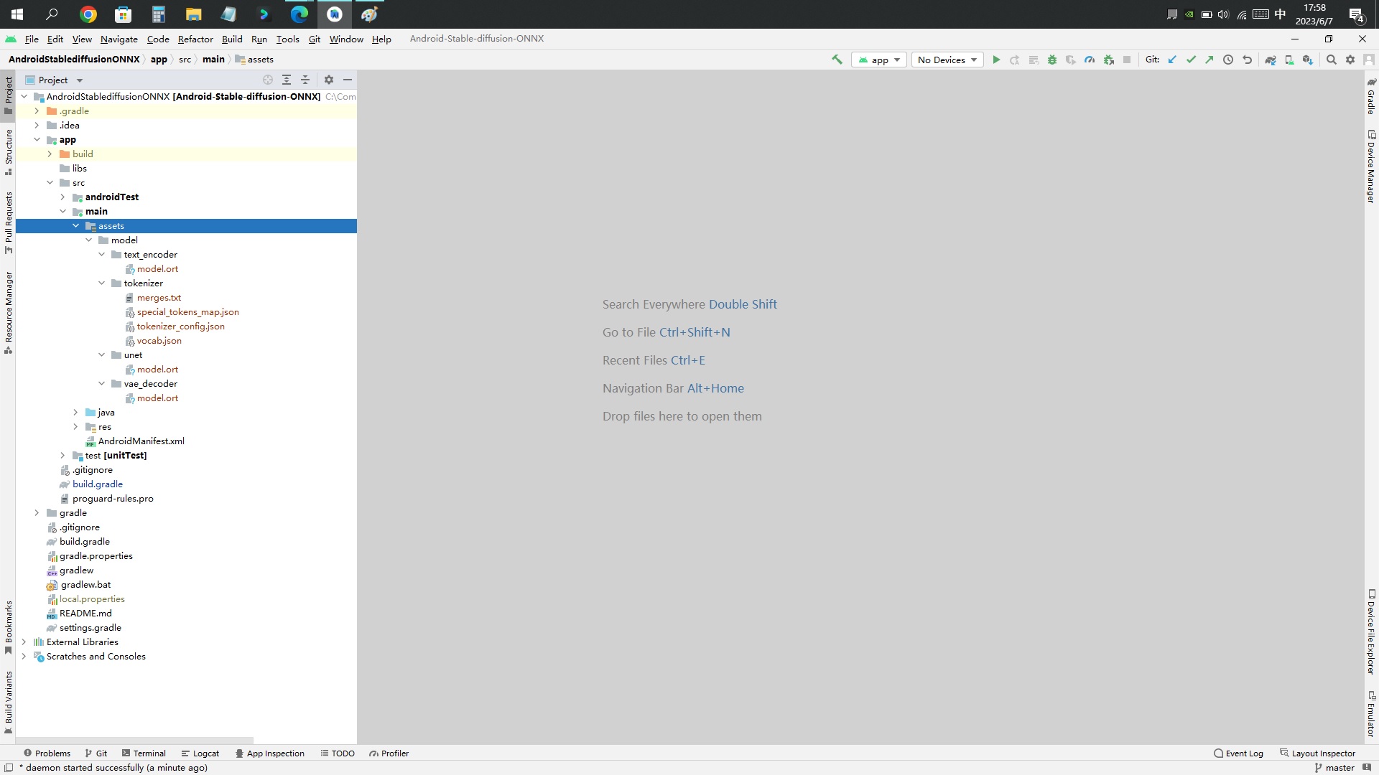Click the Git update project arrow
1379x775 pixels.
[x=1172, y=60]
